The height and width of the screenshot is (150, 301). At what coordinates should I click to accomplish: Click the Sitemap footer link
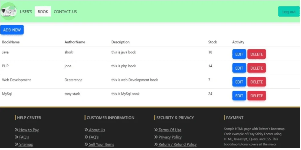26,144
